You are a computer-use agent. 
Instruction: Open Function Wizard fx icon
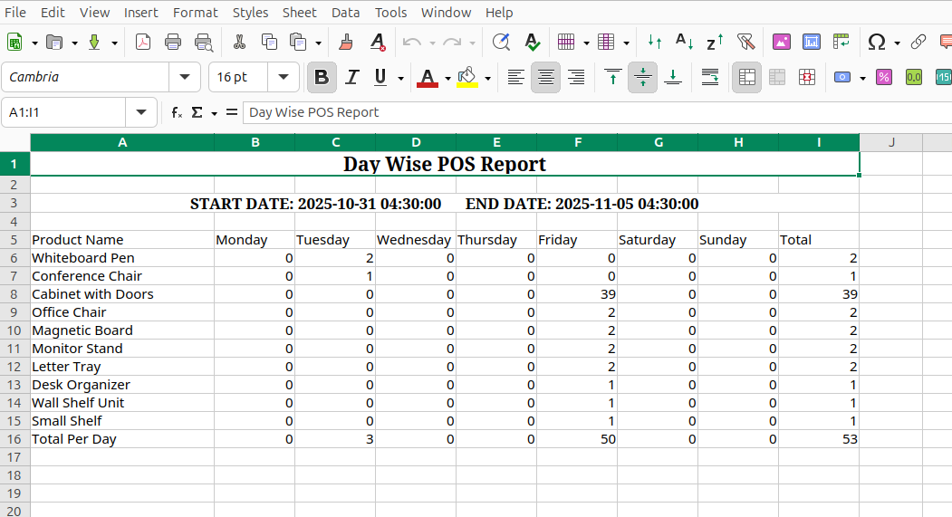[x=177, y=112]
